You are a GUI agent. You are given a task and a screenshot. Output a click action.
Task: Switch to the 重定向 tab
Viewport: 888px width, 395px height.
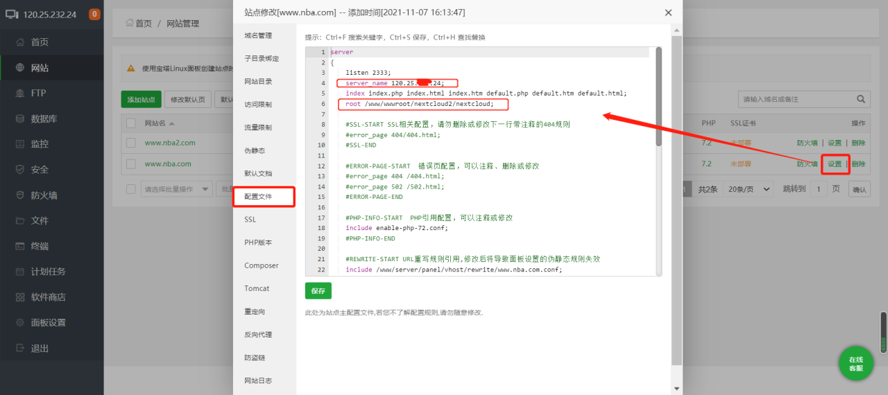(255, 311)
